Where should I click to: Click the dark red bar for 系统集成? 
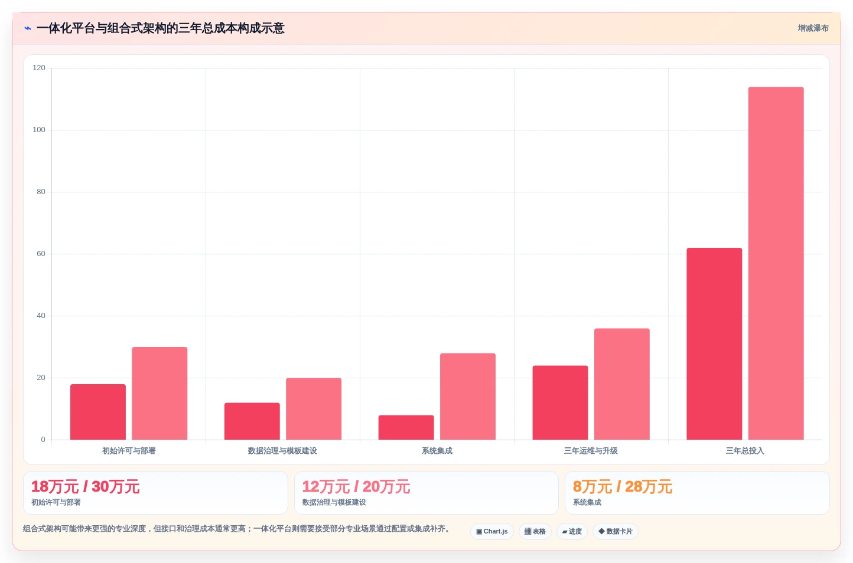click(406, 427)
